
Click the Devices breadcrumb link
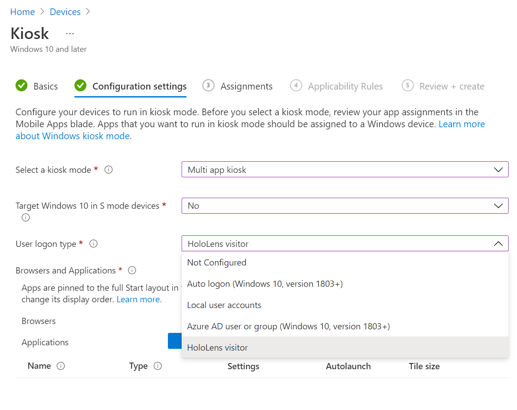pyautogui.click(x=65, y=12)
